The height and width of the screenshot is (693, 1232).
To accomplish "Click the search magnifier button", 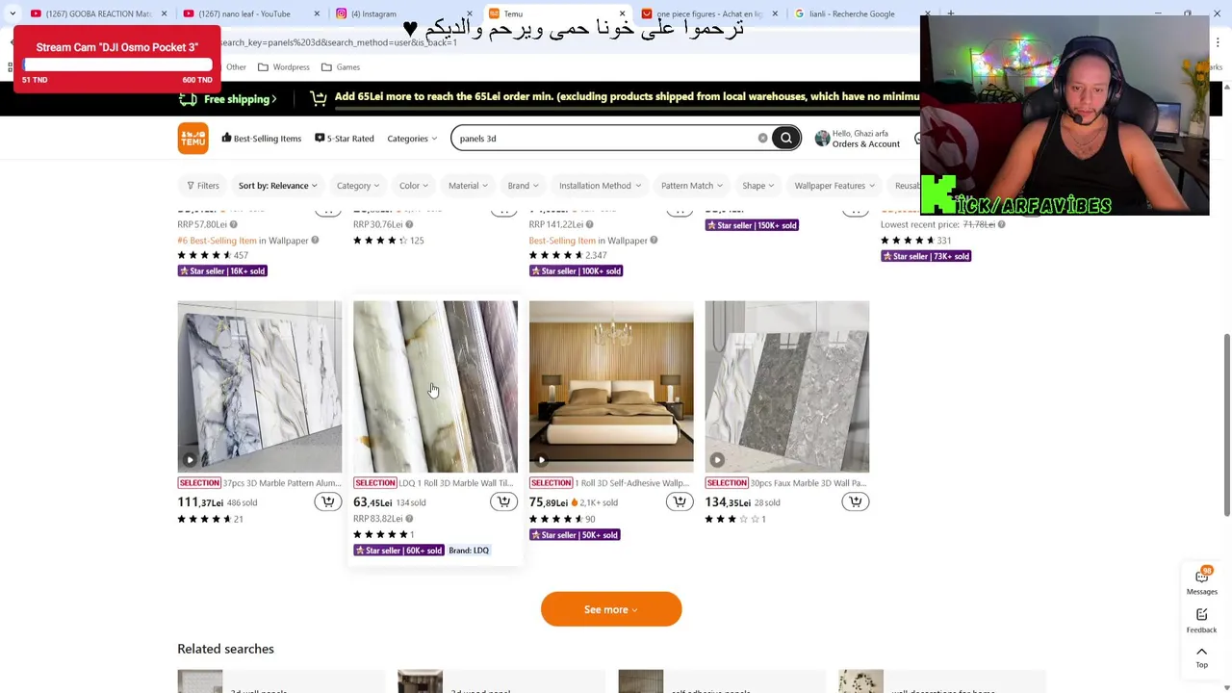I will pyautogui.click(x=786, y=138).
